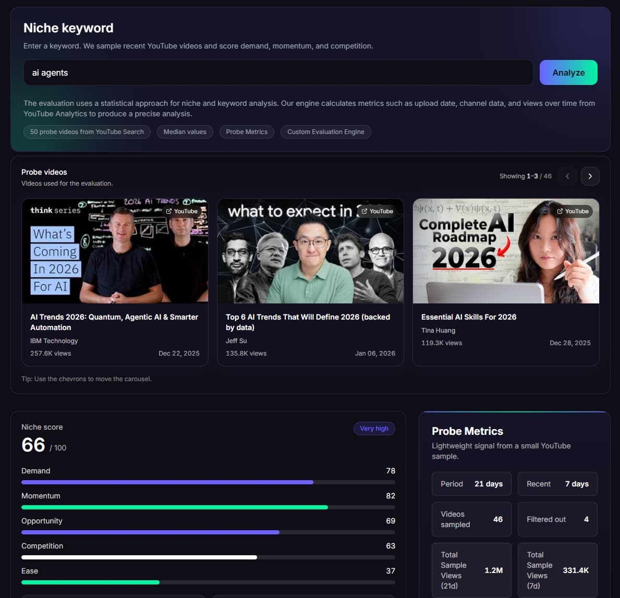This screenshot has width=620, height=598.
Task: Select the Very high score badge
Action: click(374, 428)
